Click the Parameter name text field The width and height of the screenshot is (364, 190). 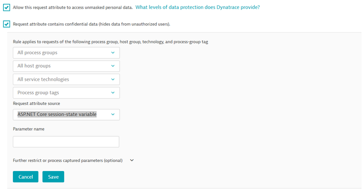pos(66,142)
